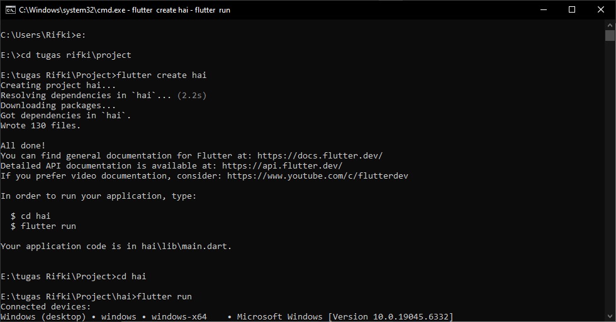
Task: Click the "$ cd hai" instruction line
Action: [30, 216]
